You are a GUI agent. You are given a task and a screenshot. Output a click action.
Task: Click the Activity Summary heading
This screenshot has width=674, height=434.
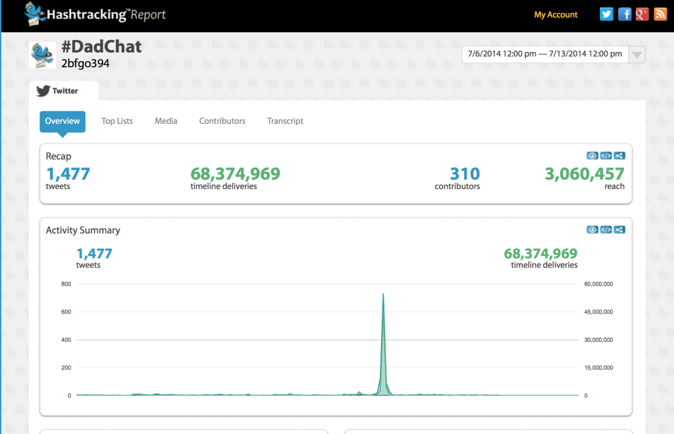83,230
